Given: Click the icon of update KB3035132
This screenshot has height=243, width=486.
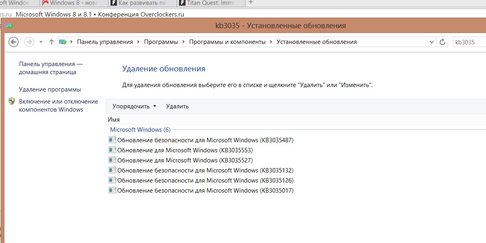Looking at the screenshot, I should pos(112,170).
